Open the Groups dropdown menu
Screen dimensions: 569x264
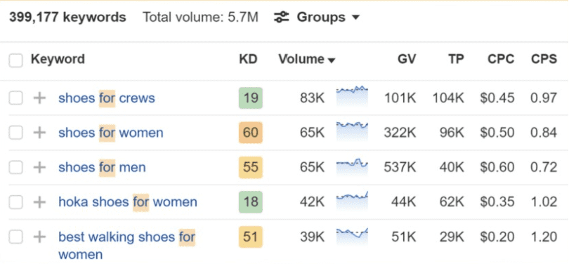click(x=328, y=17)
